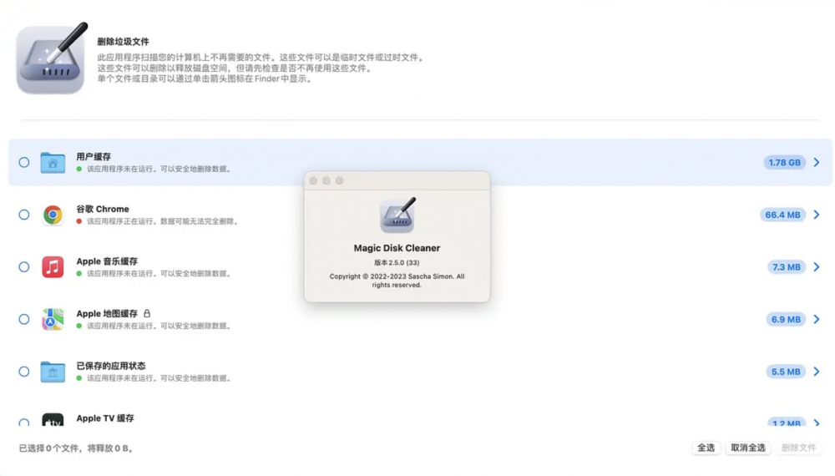Show 用户缓存 in Finder via arrow
This screenshot has width=835, height=476.
pyautogui.click(x=817, y=162)
